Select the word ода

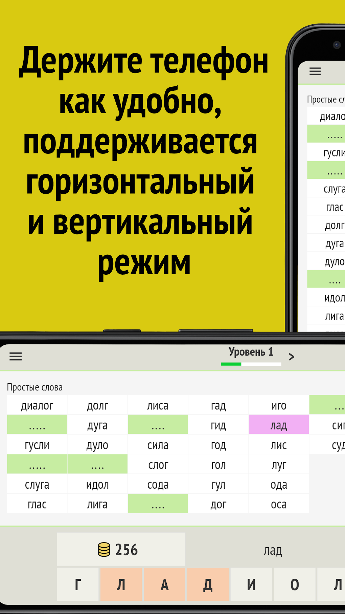pyautogui.click(x=279, y=484)
